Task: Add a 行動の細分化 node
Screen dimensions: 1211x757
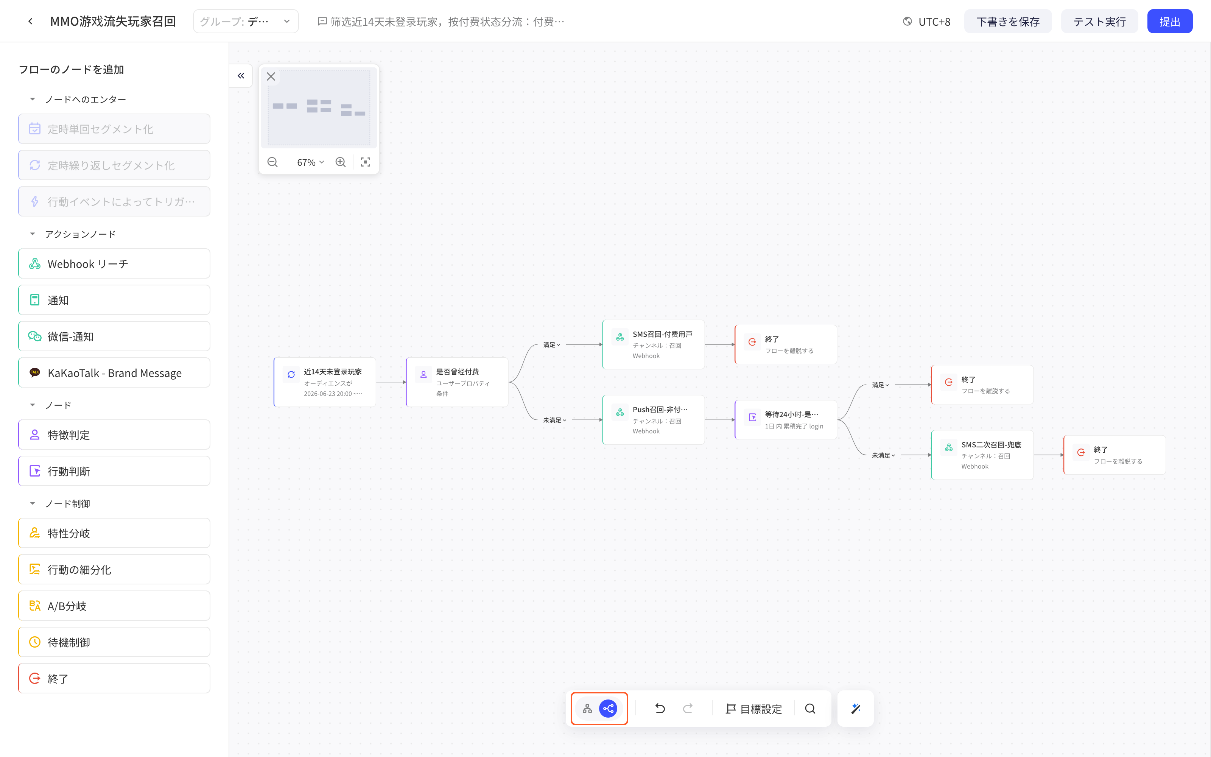Action: tap(114, 569)
